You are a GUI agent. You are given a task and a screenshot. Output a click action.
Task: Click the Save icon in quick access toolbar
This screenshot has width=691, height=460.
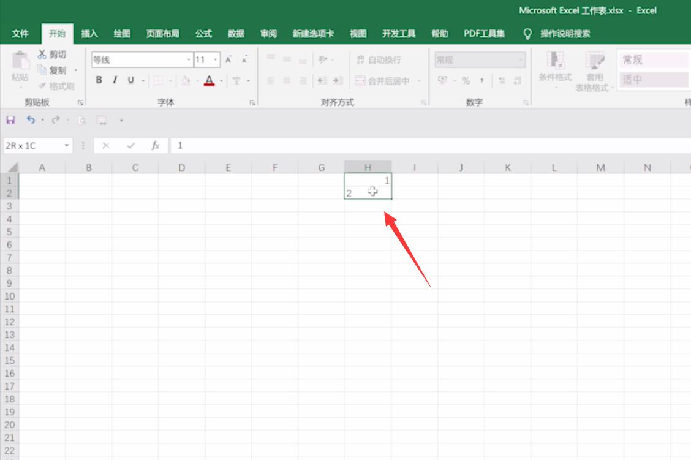[10, 120]
